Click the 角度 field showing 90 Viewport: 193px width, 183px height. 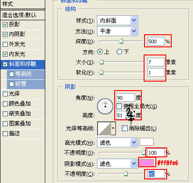point(125,98)
